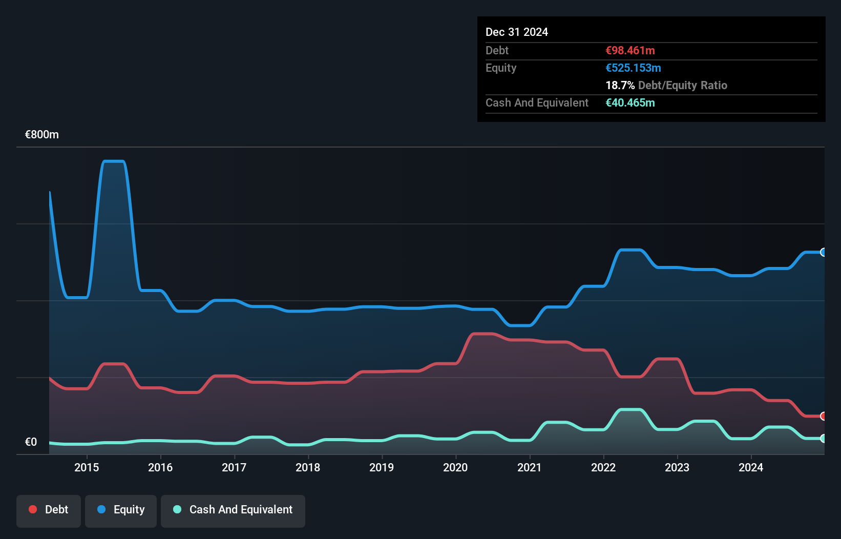Image resolution: width=841 pixels, height=539 pixels.
Task: Select the Equity end-point marker on chart
Action: (x=823, y=252)
